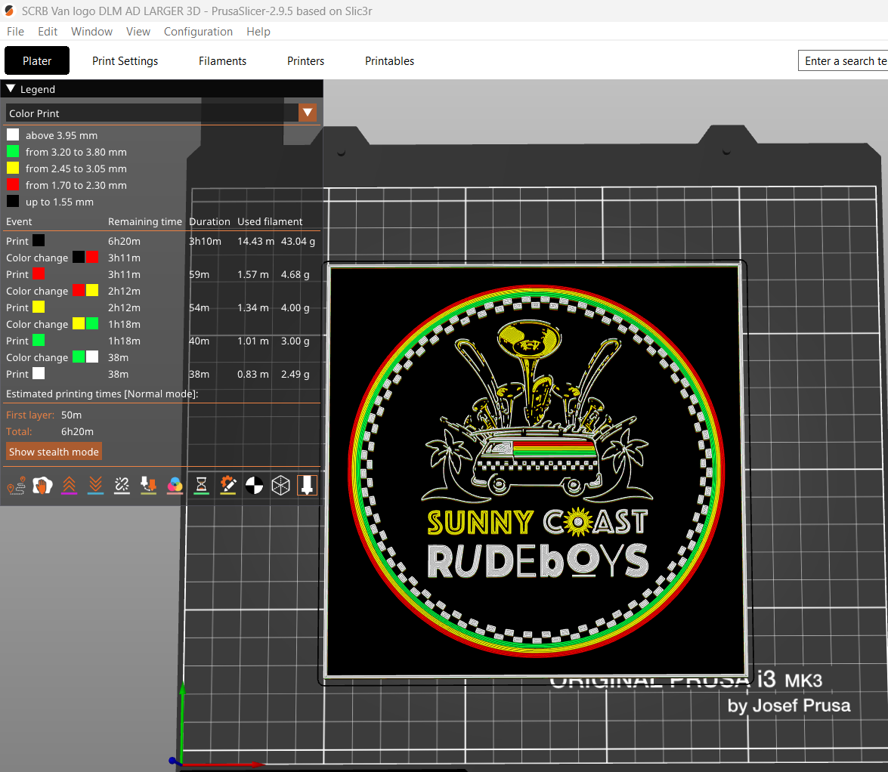Viewport: 888px width, 772px height.
Task: Click the 'Used filament' column header
Action: tap(270, 222)
